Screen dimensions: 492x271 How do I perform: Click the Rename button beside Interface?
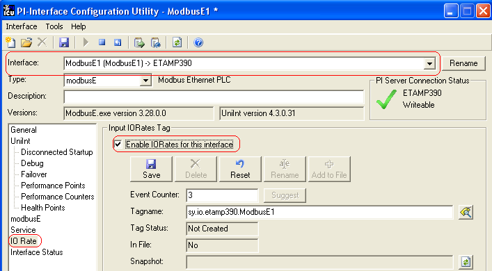coord(463,63)
